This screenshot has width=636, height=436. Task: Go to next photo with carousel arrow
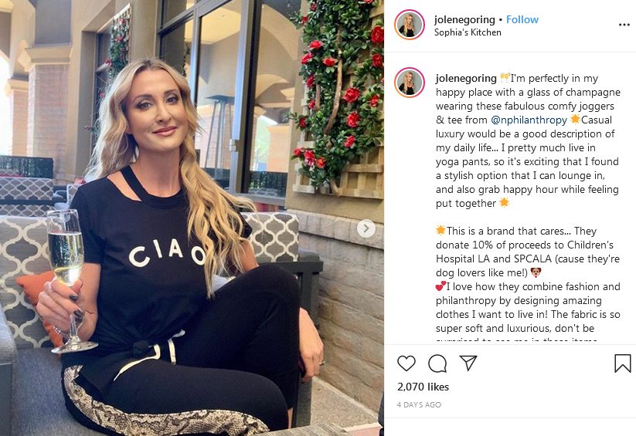click(x=366, y=228)
